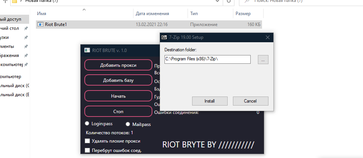Click Добавить базу button
Viewport: 363px width, 158px height.
click(x=118, y=80)
